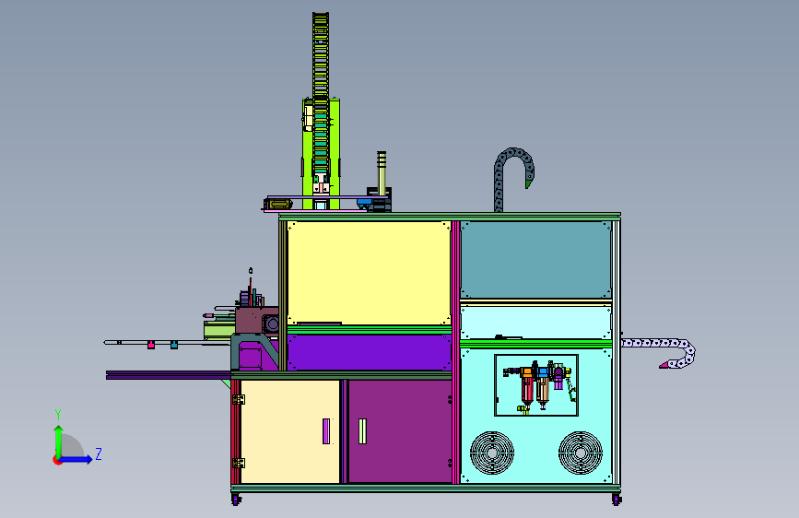Viewport: 799px width, 518px height.
Task: Click the left cooling fan grille
Action: (x=492, y=453)
